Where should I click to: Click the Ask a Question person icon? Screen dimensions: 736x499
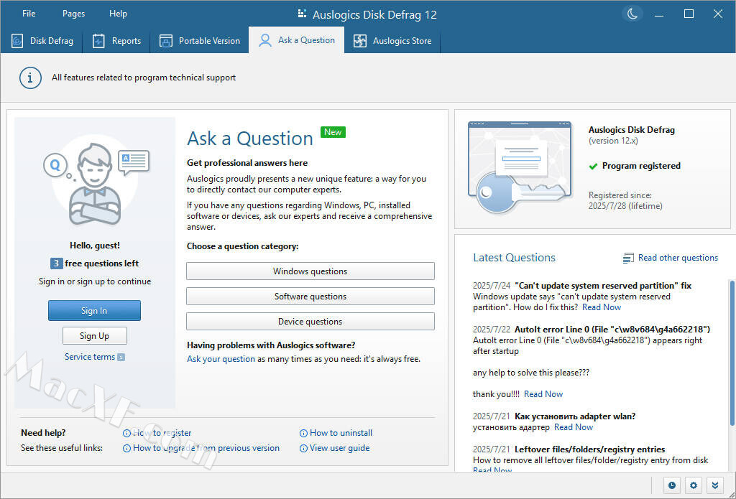coord(265,40)
